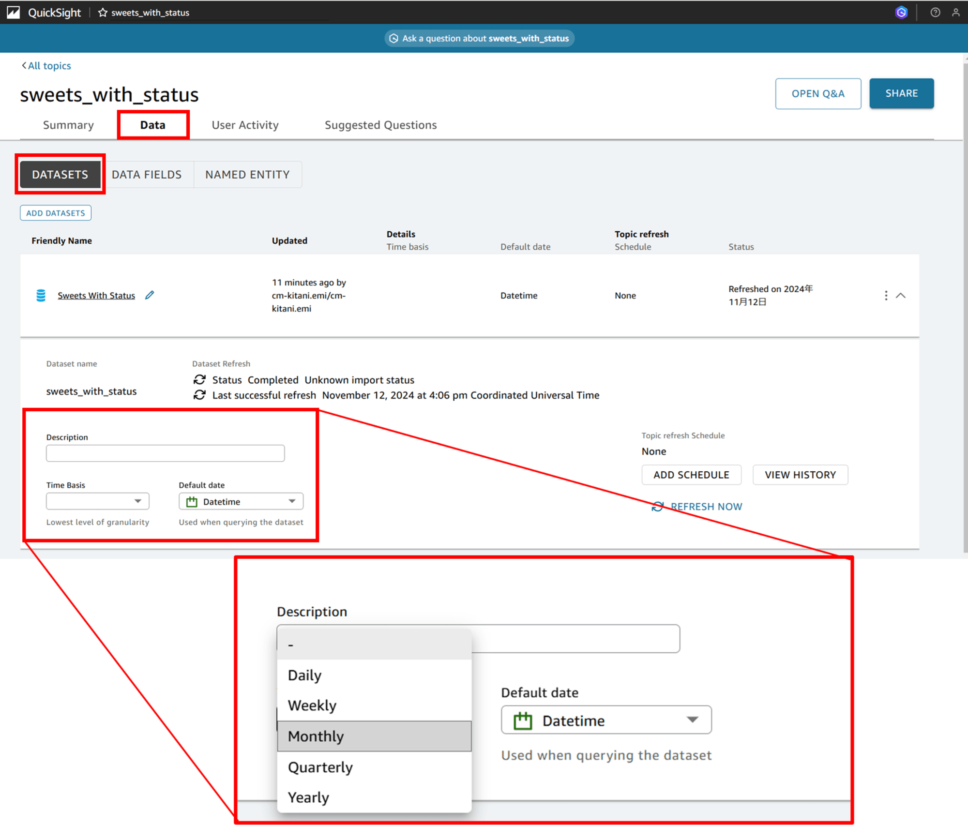Open the Default date Datetime dropdown
The height and width of the screenshot is (825, 968).
pos(241,501)
